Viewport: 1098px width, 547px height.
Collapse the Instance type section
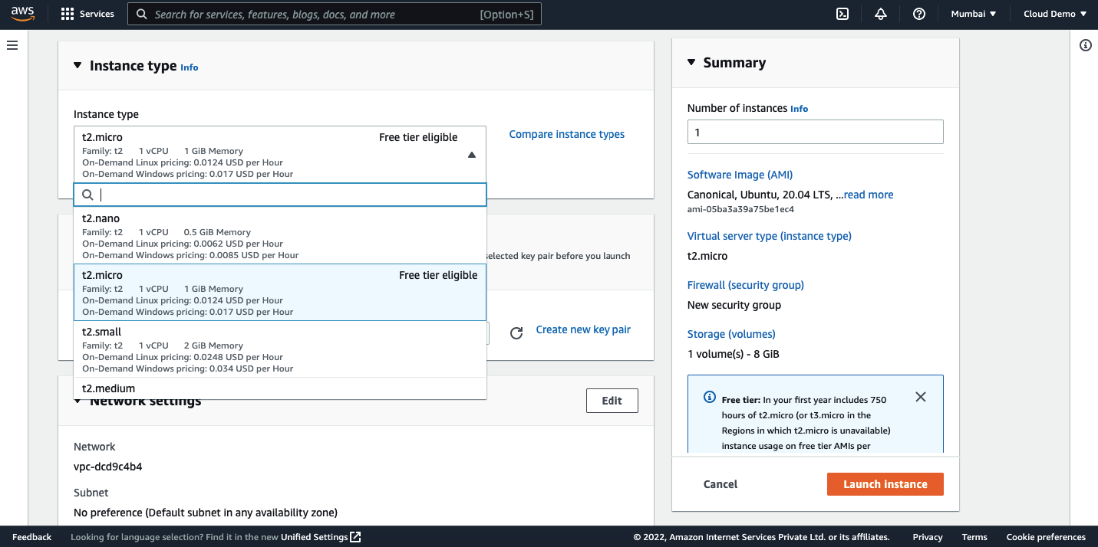(77, 66)
